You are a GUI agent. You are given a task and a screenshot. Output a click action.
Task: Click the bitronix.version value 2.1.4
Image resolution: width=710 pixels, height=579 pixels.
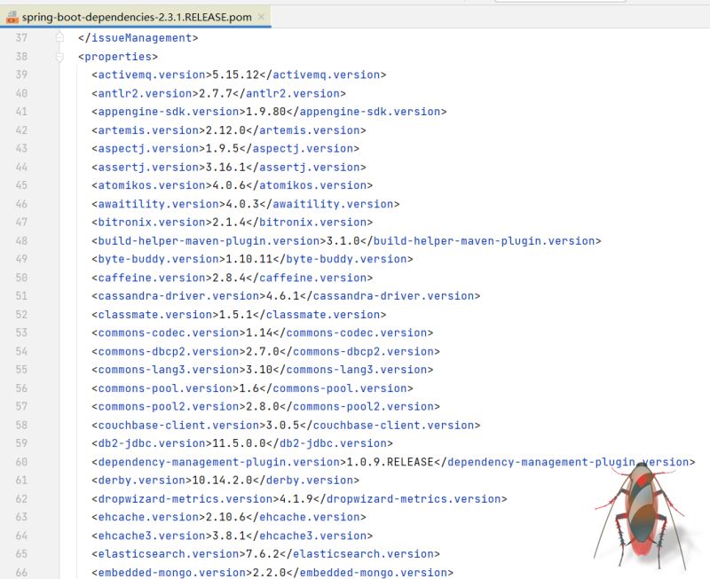[229, 223]
